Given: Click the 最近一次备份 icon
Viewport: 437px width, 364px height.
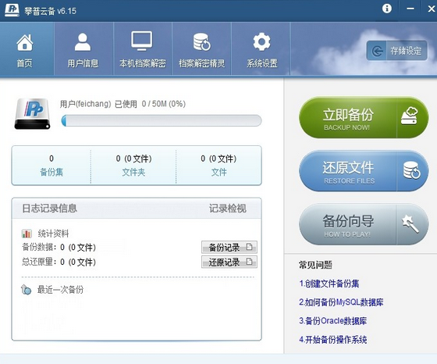Looking at the screenshot, I should [27, 290].
